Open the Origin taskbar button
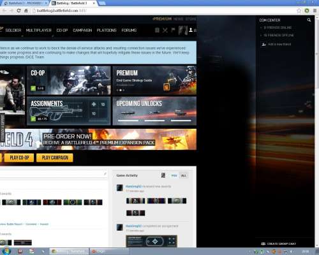Image resolution: width=319 pixels, height=255 pixels. point(109,252)
